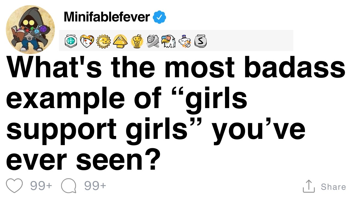Select the sleeping Snoo top hat award

[x=184, y=41]
